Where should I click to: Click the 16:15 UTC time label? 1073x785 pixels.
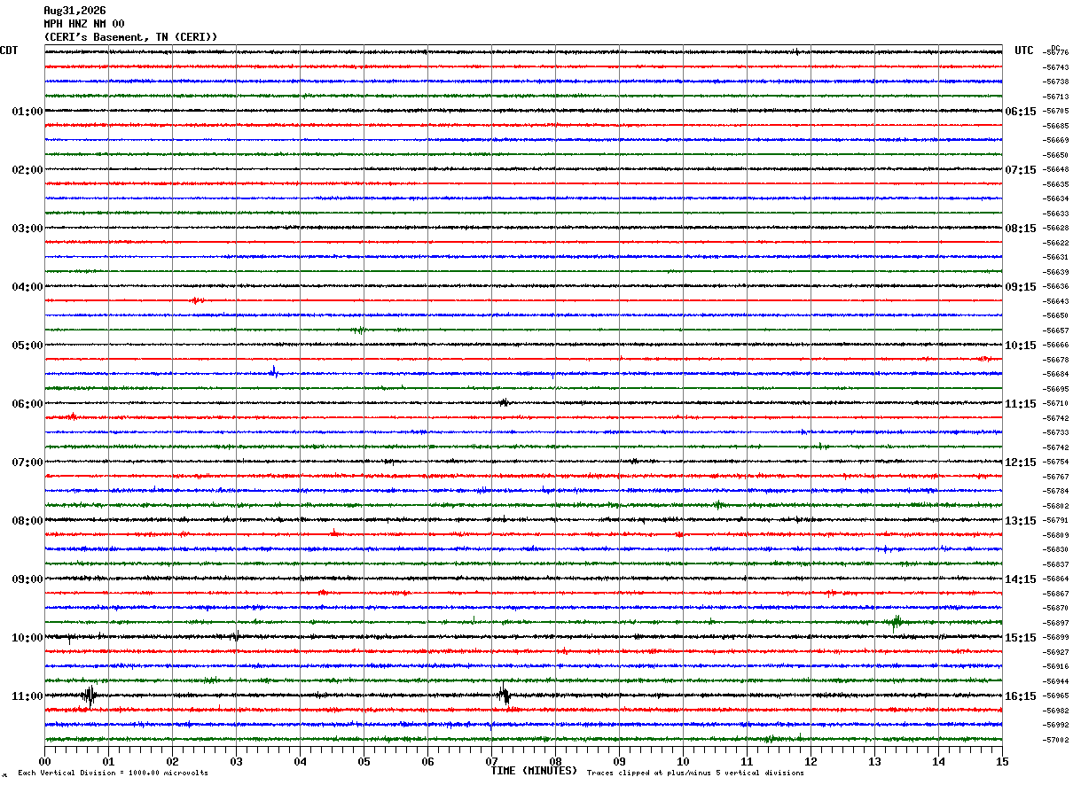[1021, 696]
